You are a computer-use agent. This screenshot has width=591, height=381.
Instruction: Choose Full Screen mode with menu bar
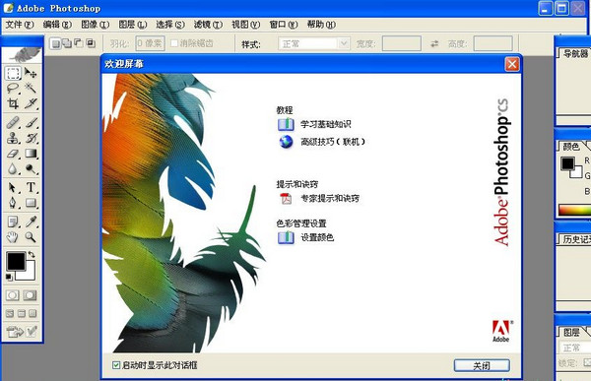[x=22, y=313]
